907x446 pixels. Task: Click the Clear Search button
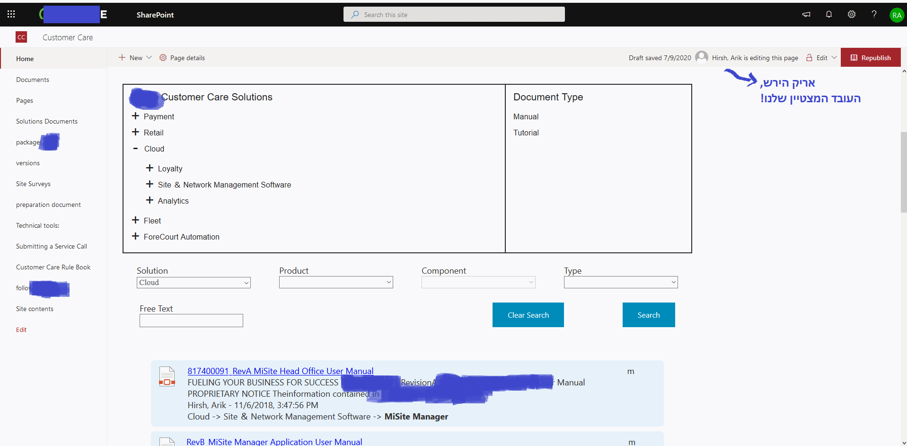pyautogui.click(x=528, y=315)
